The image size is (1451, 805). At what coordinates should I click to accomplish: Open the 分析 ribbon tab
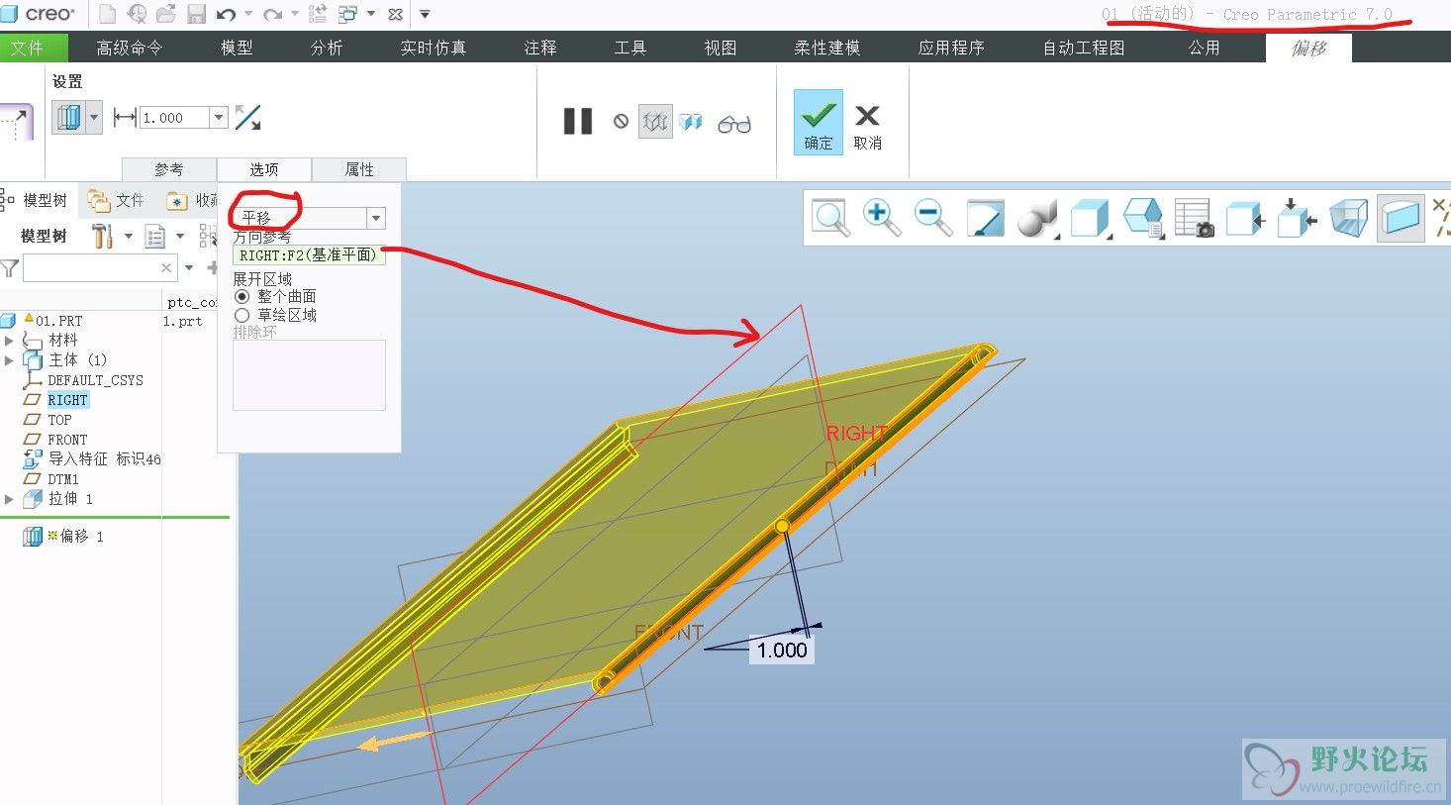[x=327, y=48]
